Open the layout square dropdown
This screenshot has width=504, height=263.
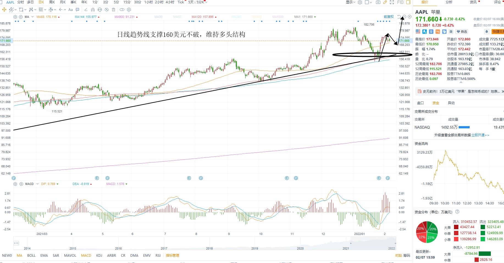point(368,2)
